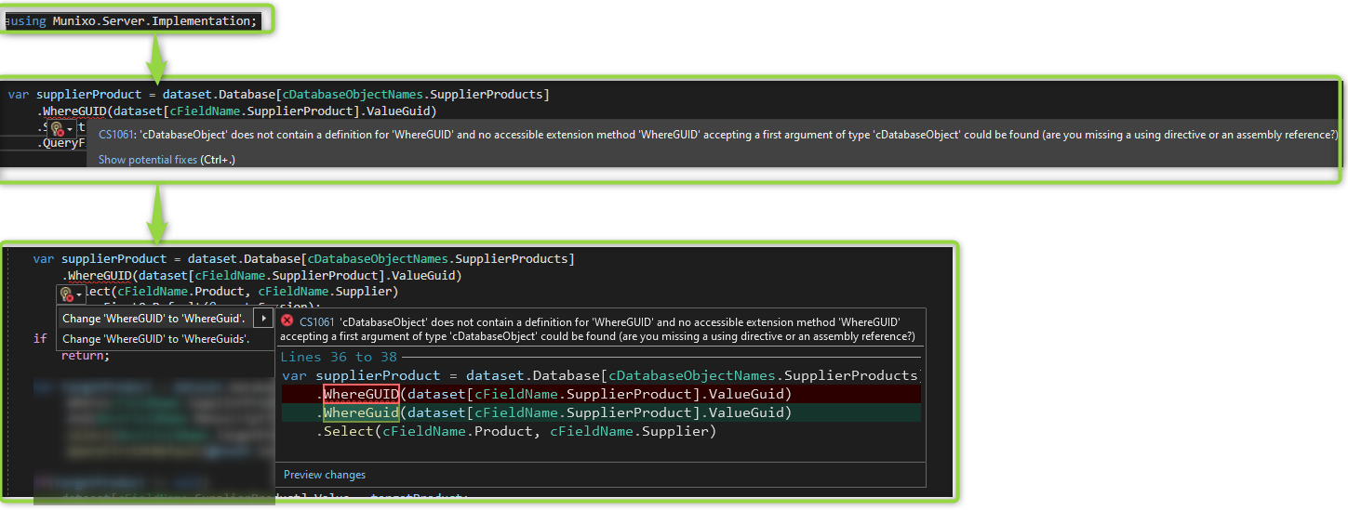
Task: Click red-highlighted WhereGUID in the diff preview
Action: click(x=361, y=394)
